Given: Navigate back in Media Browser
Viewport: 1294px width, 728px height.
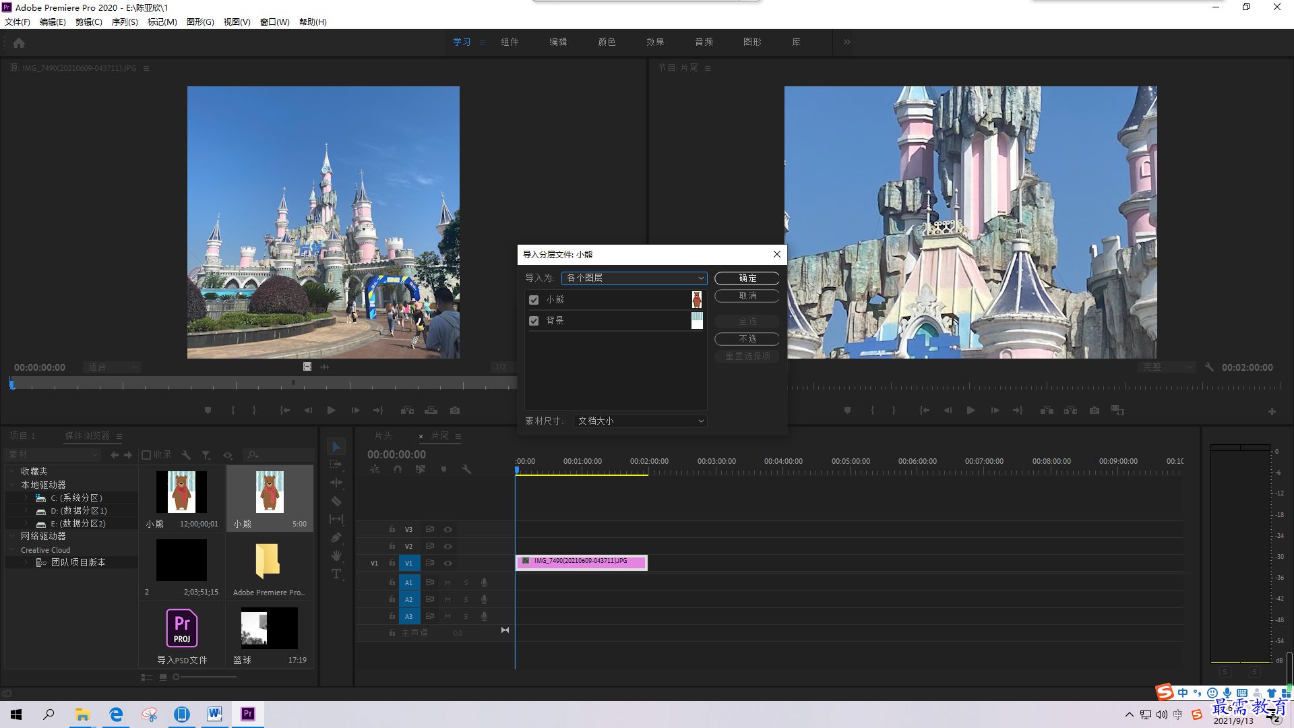Looking at the screenshot, I should tap(115, 455).
